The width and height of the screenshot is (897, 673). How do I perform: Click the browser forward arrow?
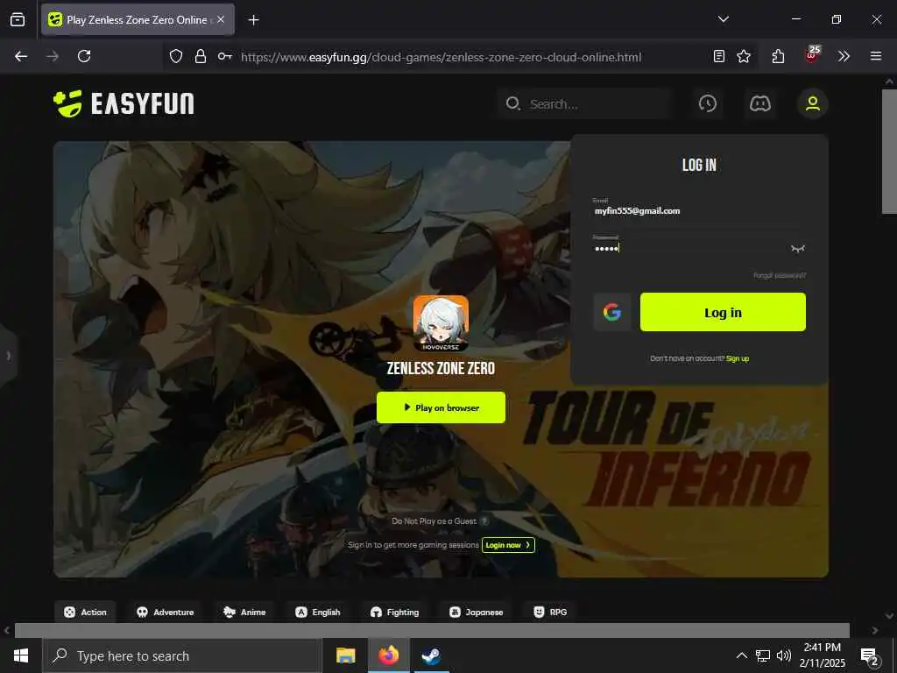pos(53,56)
